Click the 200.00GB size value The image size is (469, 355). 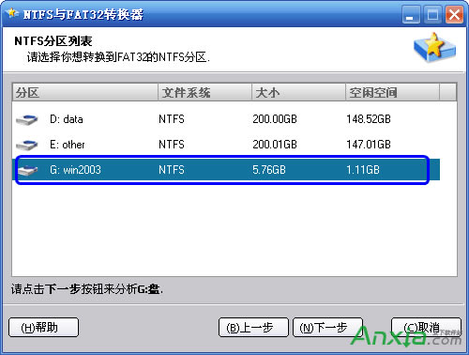[x=275, y=119]
